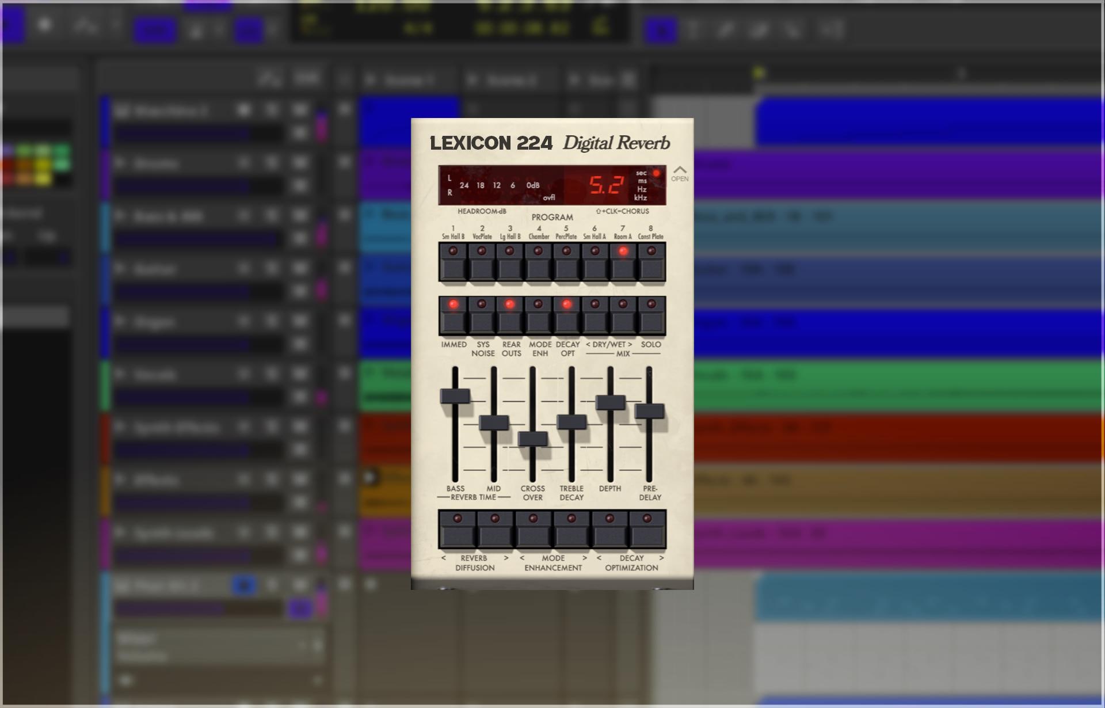Screen dimensions: 1105x708
Task: Select program 7 Room A button
Action: [x=623, y=262]
